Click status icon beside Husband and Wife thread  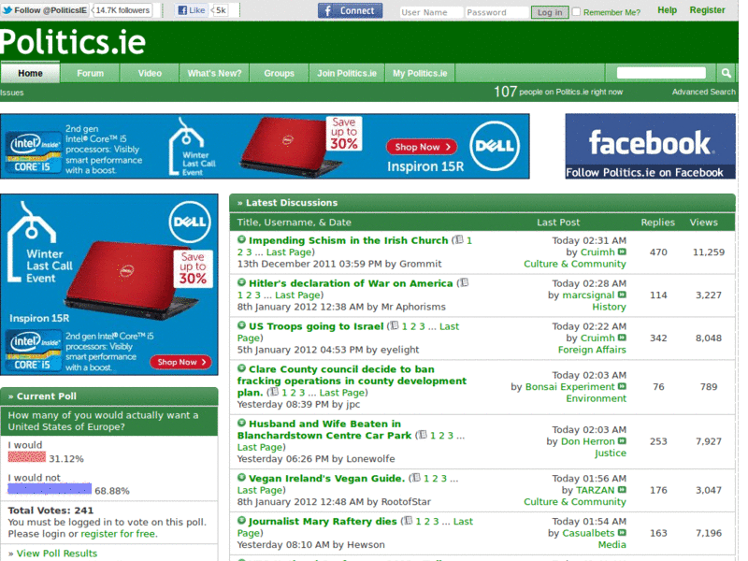click(241, 423)
